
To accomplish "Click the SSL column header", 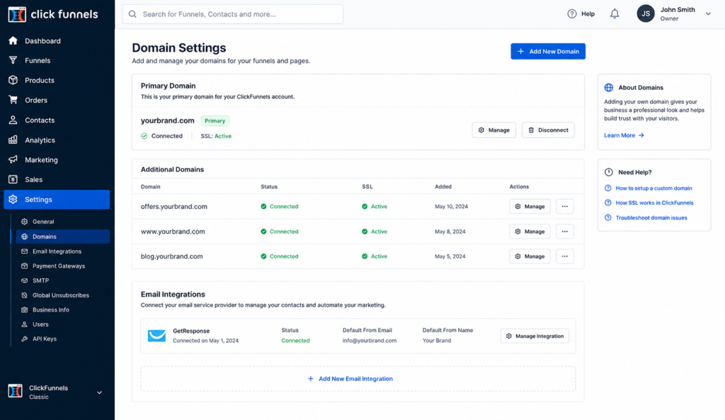I will (x=367, y=187).
